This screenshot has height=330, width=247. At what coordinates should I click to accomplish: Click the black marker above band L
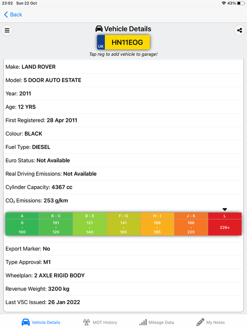225,209
